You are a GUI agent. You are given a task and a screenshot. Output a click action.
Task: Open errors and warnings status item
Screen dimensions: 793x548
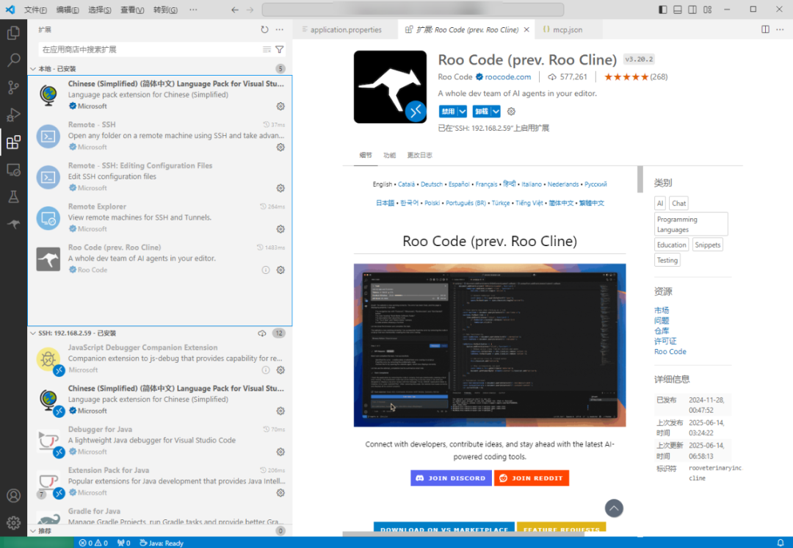[93, 542]
